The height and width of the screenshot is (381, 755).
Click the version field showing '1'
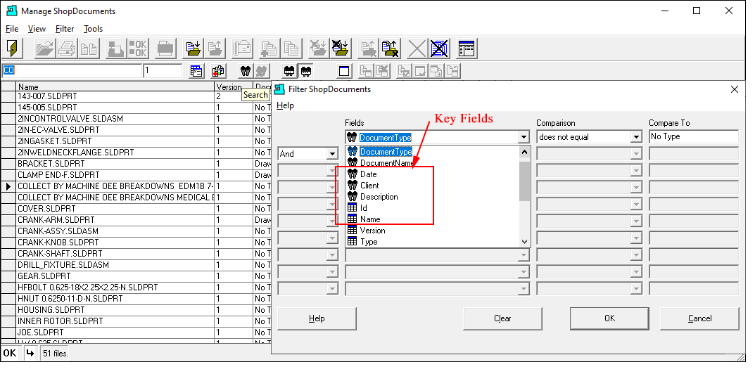coord(163,71)
